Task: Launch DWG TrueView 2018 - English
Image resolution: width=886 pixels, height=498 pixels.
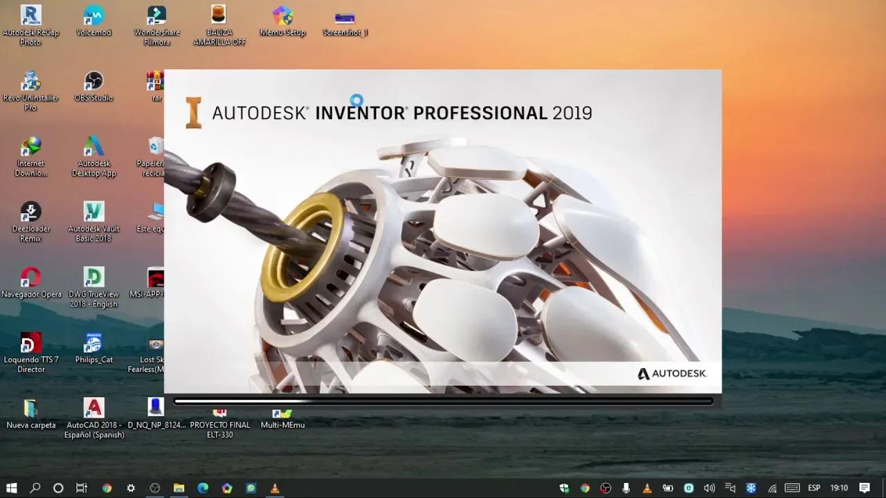Action: 93,277
